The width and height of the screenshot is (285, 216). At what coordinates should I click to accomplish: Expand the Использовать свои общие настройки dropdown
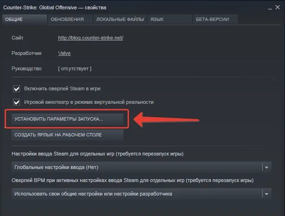[x=142, y=194]
